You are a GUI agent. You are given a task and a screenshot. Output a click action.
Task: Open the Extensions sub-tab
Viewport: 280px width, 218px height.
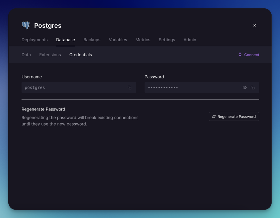50,55
